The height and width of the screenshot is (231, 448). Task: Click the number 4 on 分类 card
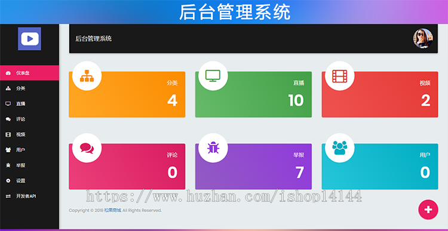[172, 100]
